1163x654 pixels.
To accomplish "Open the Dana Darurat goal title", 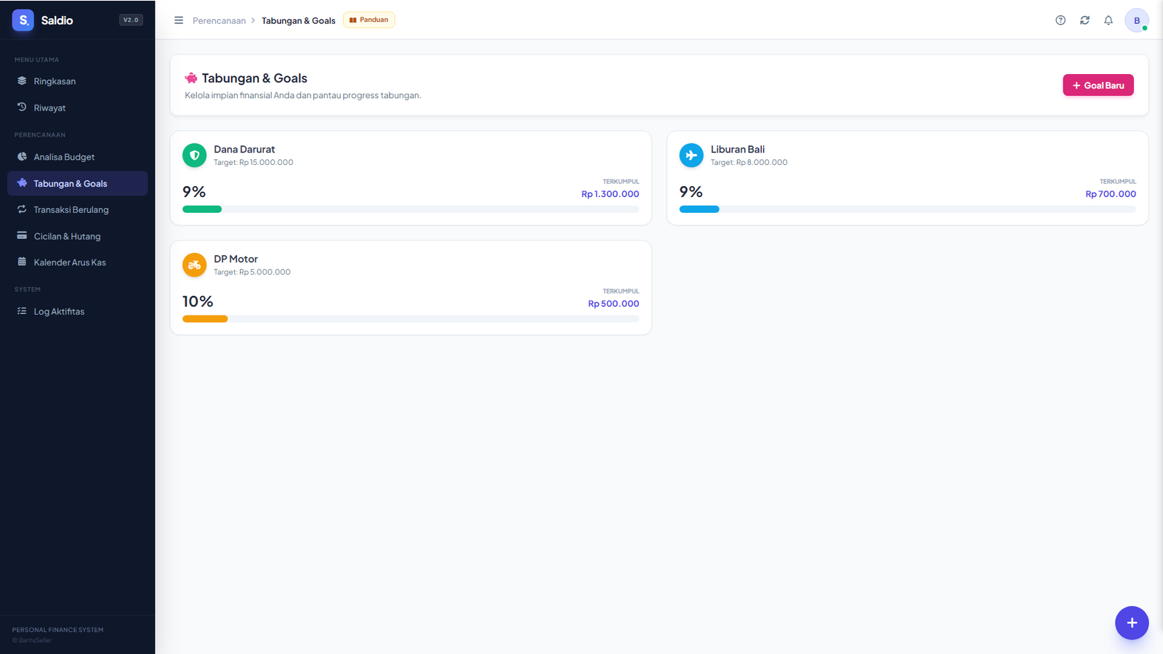I will coord(244,150).
